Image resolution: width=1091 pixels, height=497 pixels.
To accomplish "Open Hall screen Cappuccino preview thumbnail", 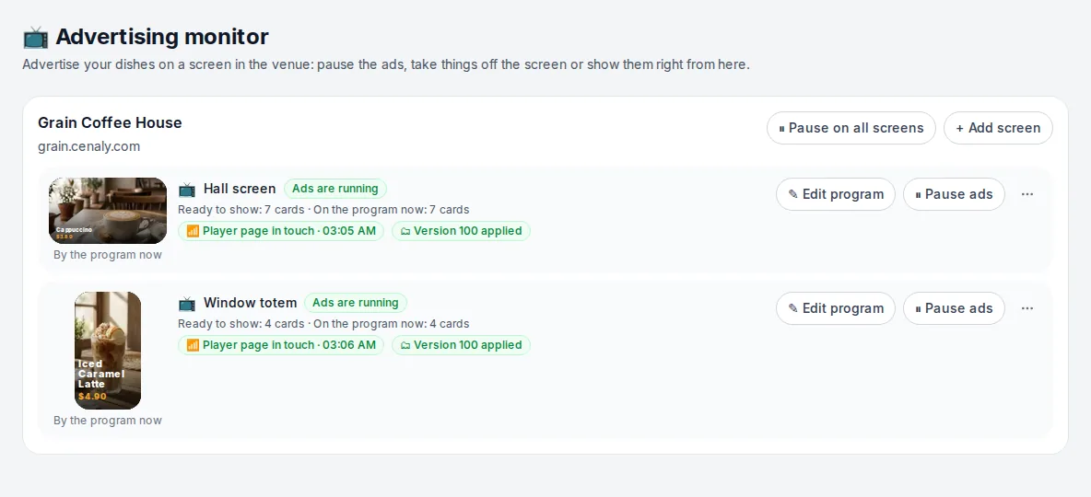I will coord(108,211).
